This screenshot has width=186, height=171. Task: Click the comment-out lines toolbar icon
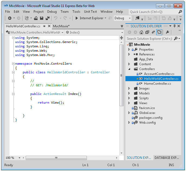tap(150, 18)
